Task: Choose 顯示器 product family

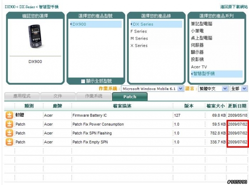Action: (197, 52)
